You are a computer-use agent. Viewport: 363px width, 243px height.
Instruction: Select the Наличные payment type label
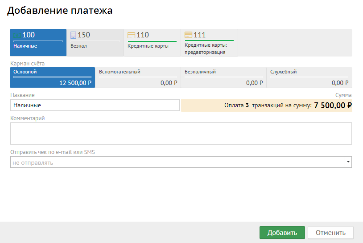click(x=25, y=46)
